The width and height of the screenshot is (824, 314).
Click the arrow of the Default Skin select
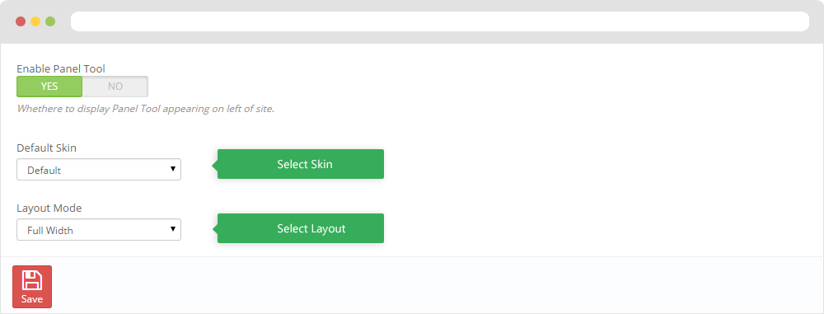pyautogui.click(x=172, y=169)
